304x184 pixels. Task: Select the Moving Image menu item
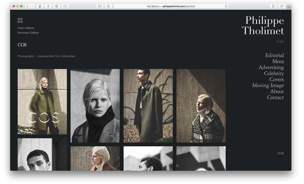[268, 85]
